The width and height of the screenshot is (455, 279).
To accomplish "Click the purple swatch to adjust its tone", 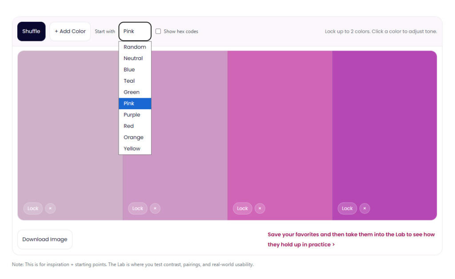I will coord(384,133).
